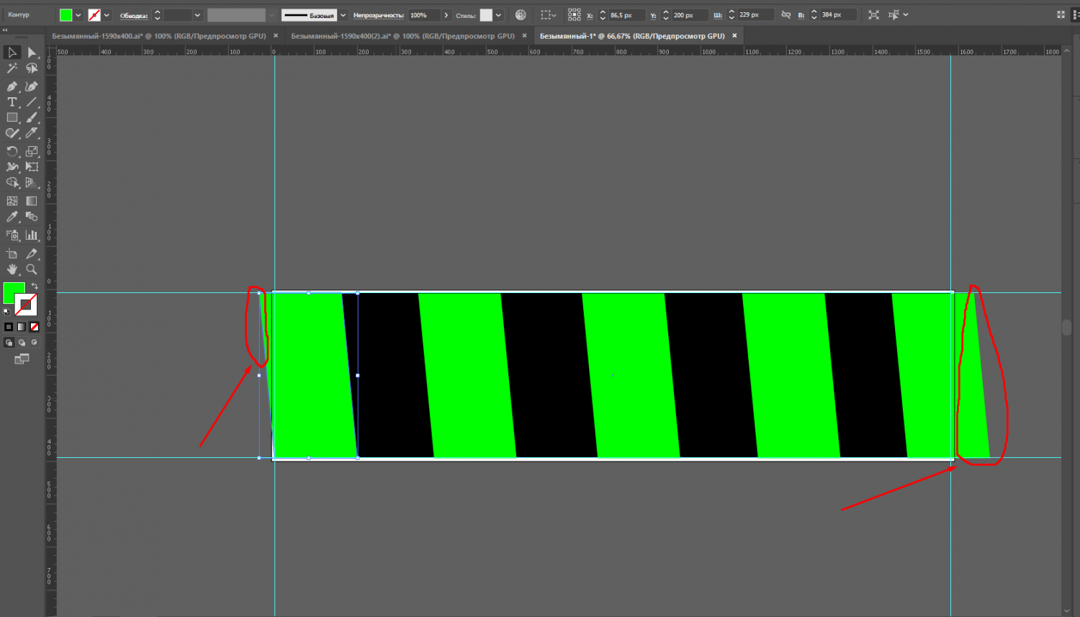Select the Artboard tool
Viewport: 1080px width, 617px height.
12,254
